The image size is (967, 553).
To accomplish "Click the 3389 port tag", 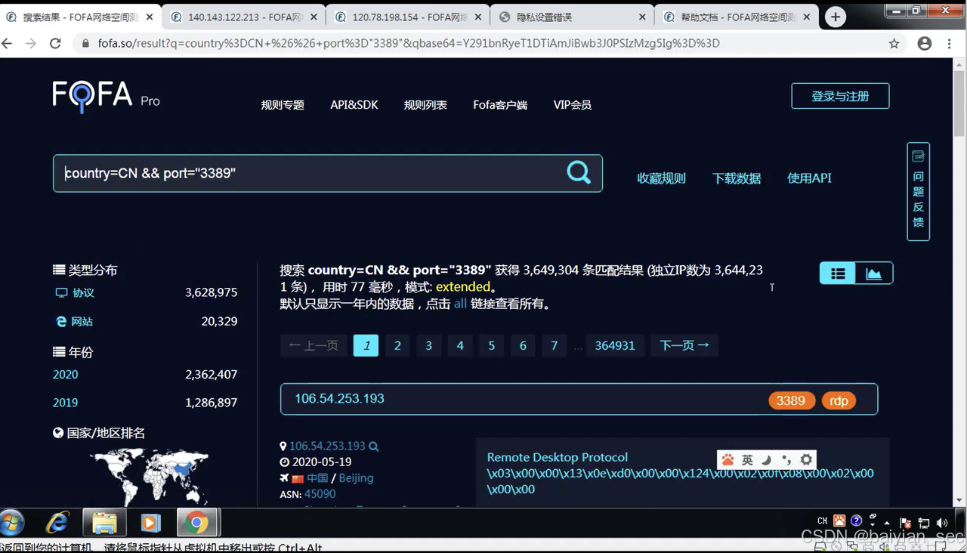I will [791, 400].
